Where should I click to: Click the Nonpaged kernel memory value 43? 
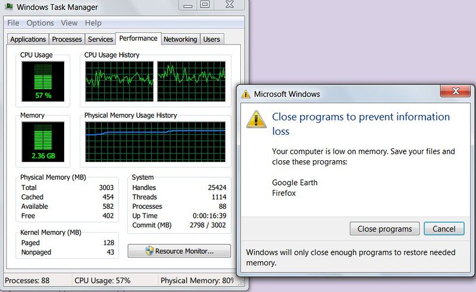[111, 252]
